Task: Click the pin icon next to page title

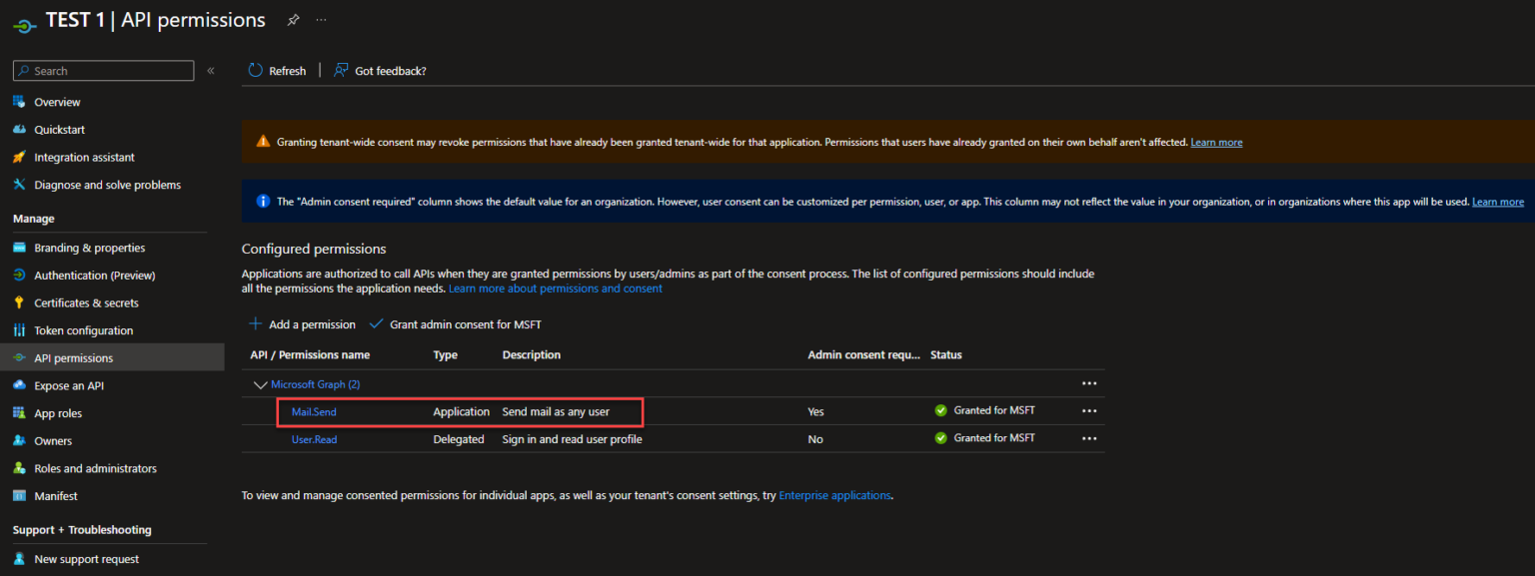Action: (293, 20)
